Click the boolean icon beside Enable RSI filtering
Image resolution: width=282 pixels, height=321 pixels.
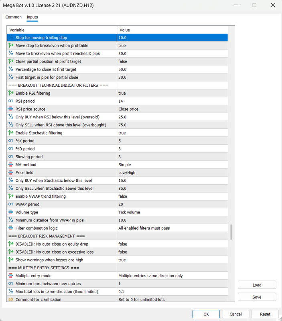point(11,93)
